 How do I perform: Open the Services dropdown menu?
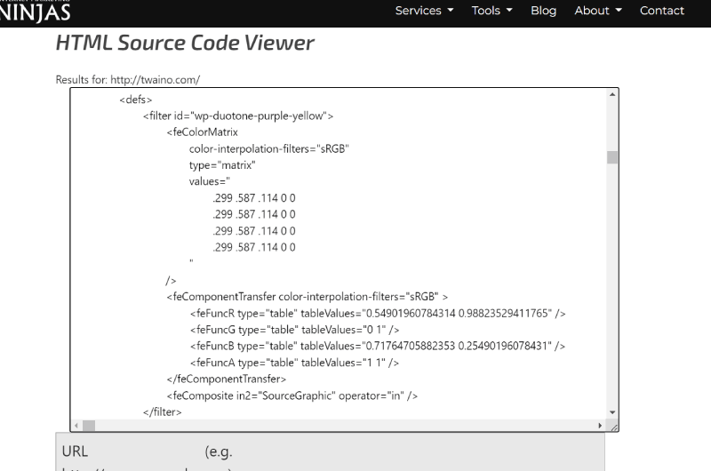[x=424, y=11]
